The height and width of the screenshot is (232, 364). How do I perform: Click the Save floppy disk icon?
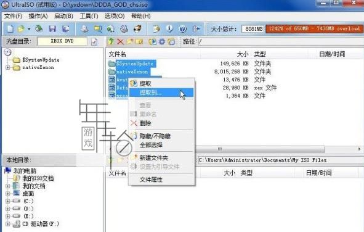tap(52, 29)
